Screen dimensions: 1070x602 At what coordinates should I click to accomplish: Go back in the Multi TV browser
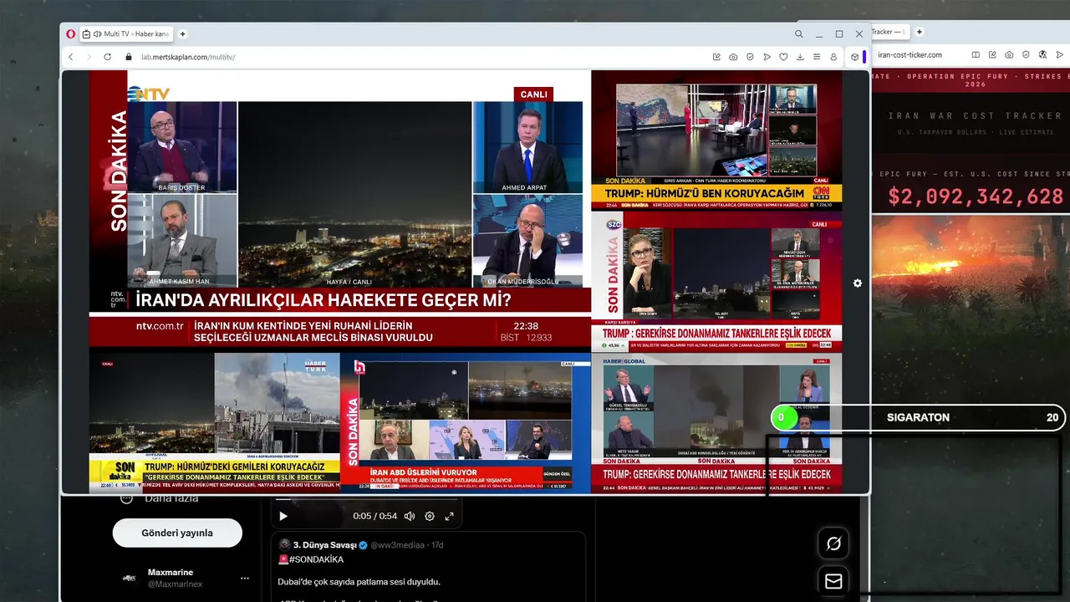pyautogui.click(x=71, y=57)
